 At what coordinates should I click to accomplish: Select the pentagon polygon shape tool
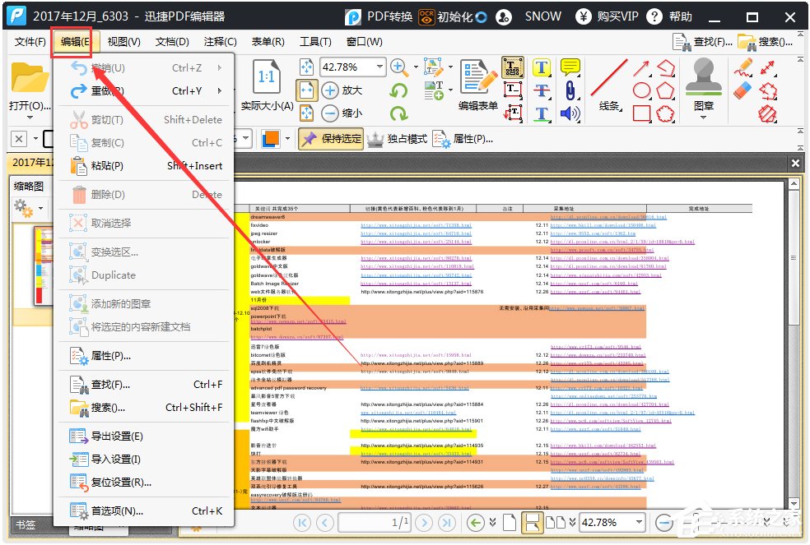(x=665, y=90)
